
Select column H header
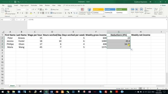[141, 32]
